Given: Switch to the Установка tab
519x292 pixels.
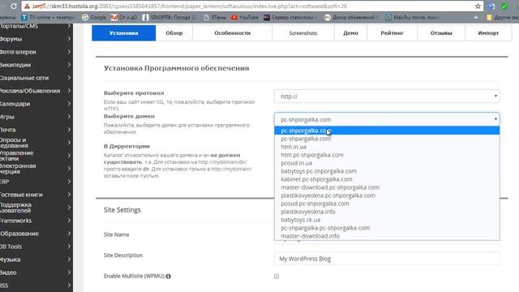Looking at the screenshot, I should click(x=124, y=33).
